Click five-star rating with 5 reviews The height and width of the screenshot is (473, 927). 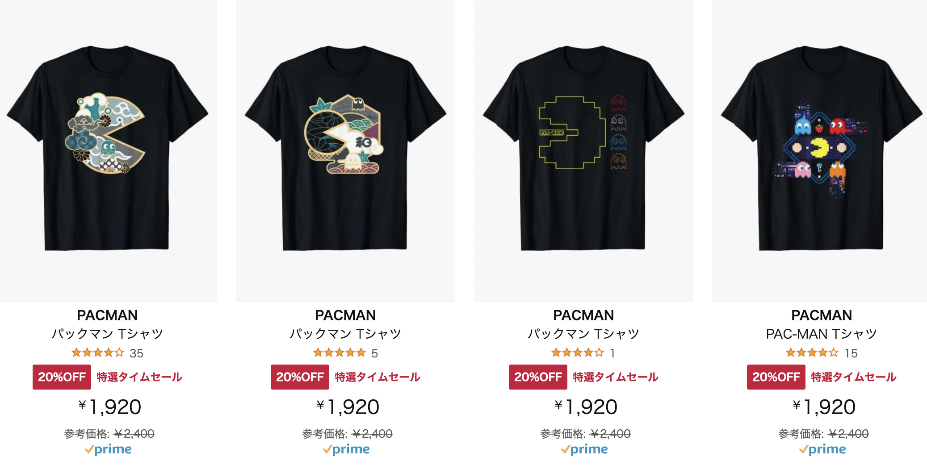pos(340,353)
